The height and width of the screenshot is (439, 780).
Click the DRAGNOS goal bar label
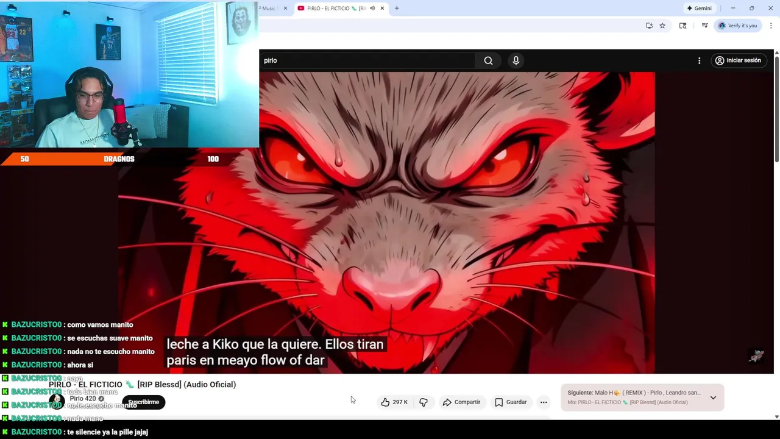point(119,159)
